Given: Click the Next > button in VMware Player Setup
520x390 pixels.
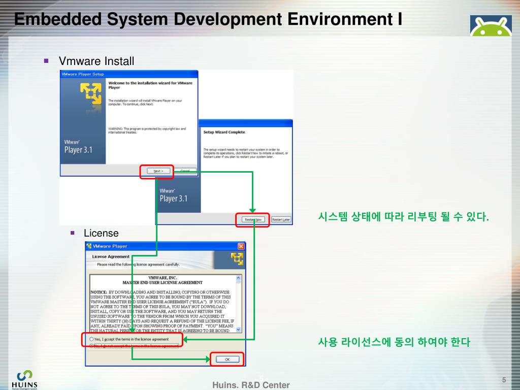Looking at the screenshot, I should click(158, 171).
